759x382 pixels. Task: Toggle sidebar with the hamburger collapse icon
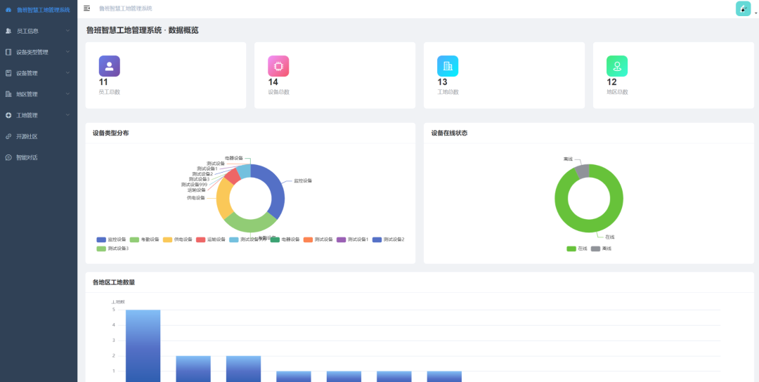86,8
